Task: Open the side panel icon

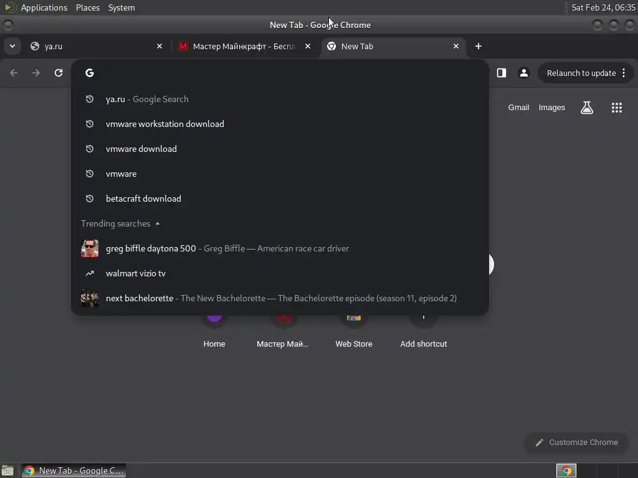Action: pos(502,73)
